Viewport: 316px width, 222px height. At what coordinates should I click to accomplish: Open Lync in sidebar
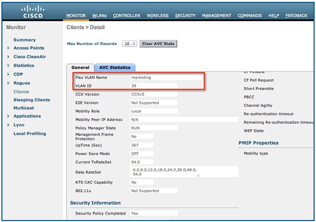click(19, 125)
